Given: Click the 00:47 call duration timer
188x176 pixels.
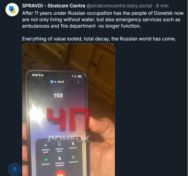Looking at the screenshot, I should 61,82.
